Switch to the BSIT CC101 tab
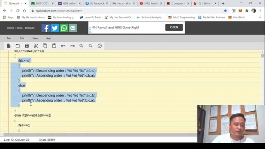265x149 pixels. click(x=42, y=4)
